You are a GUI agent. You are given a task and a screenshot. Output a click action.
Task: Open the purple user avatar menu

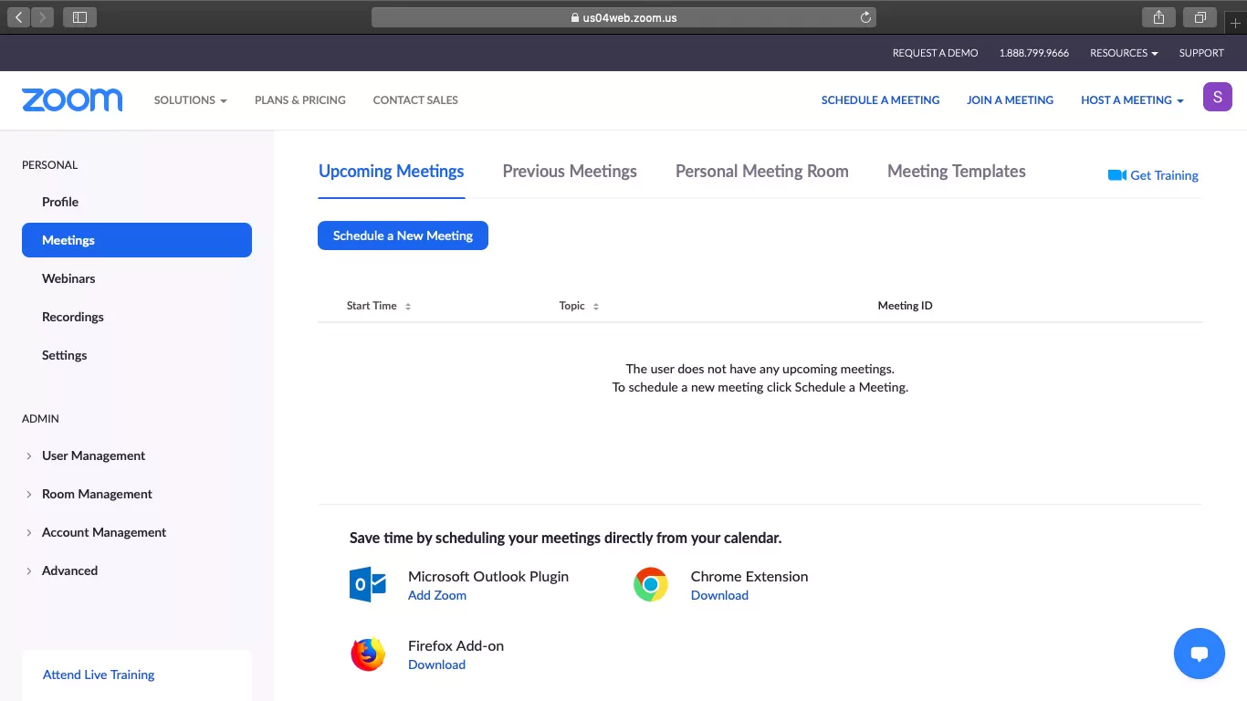pos(1217,98)
